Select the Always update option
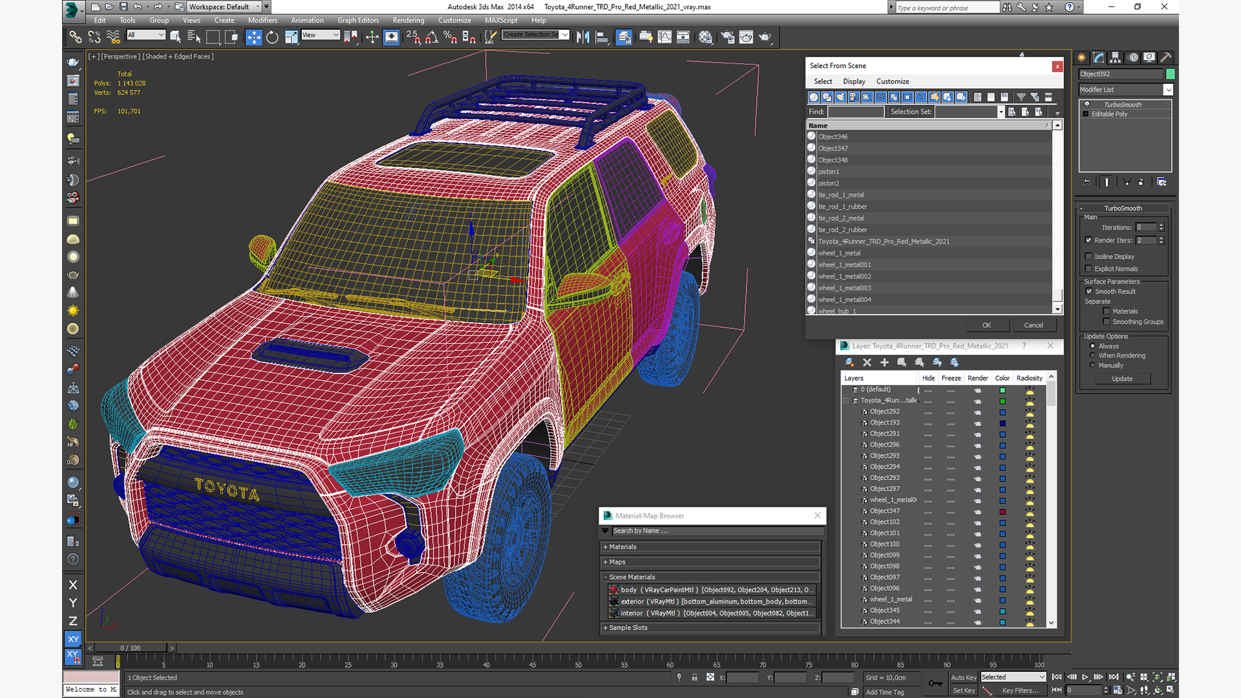 tap(1092, 346)
